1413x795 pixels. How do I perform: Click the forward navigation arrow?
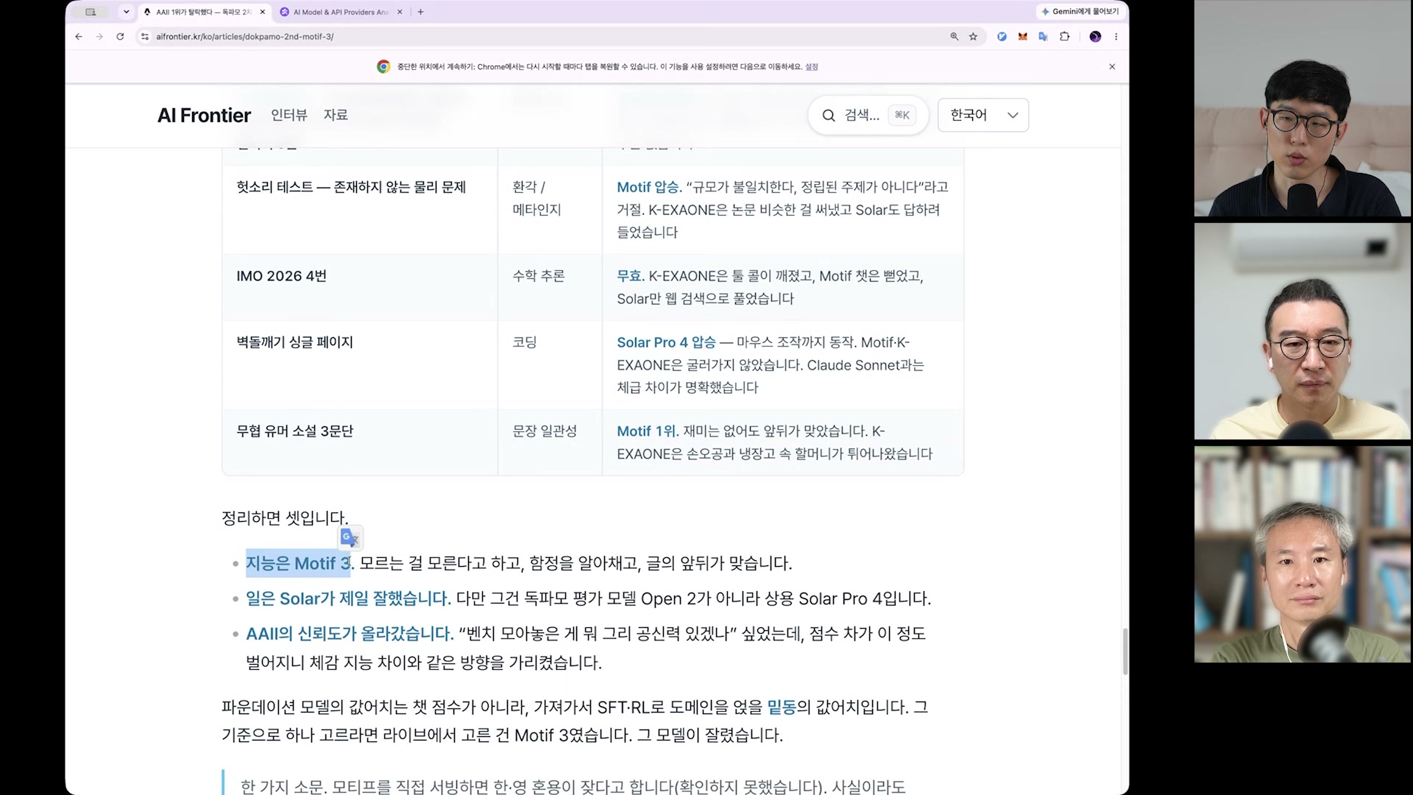(99, 36)
